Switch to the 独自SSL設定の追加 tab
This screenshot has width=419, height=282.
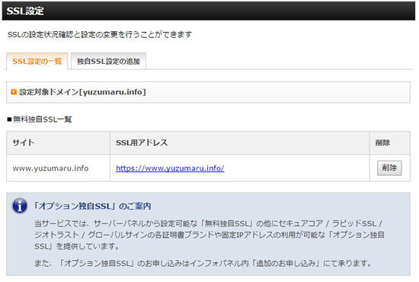[x=108, y=62]
